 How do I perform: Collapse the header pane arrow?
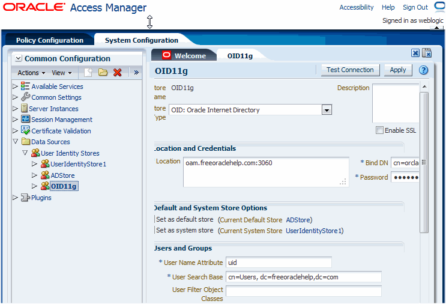(436, 28)
